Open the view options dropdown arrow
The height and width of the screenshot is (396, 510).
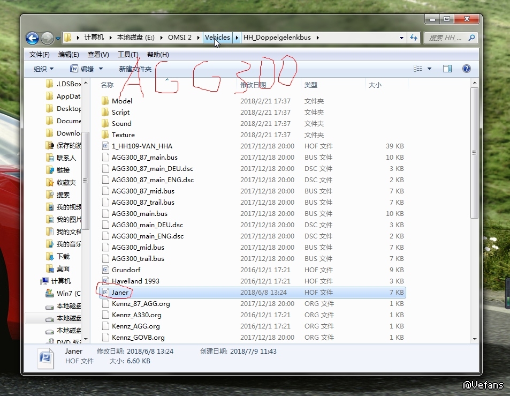click(x=429, y=69)
